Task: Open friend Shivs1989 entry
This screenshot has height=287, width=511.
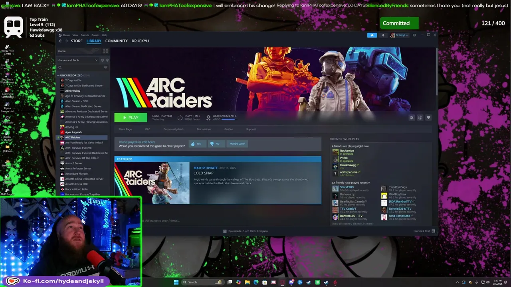Action: coord(347,187)
